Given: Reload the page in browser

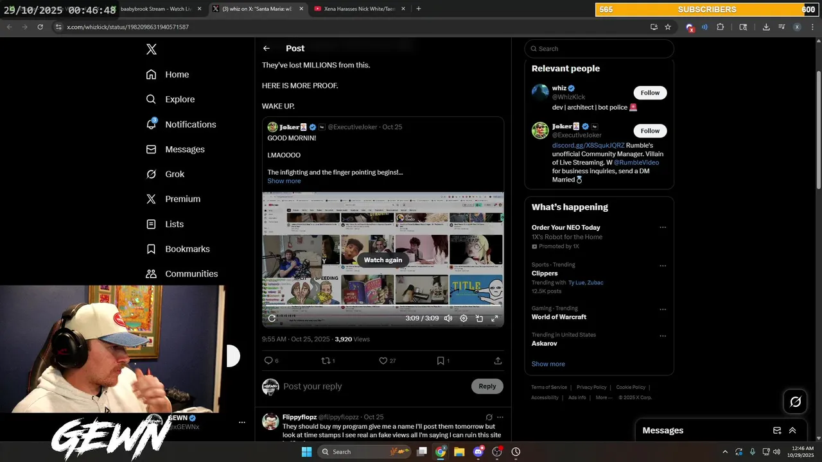Looking at the screenshot, I should (40, 27).
